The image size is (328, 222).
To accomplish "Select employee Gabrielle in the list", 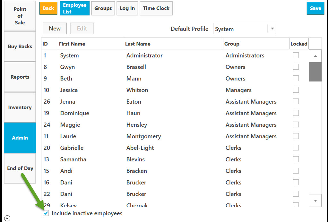I will 72,148.
